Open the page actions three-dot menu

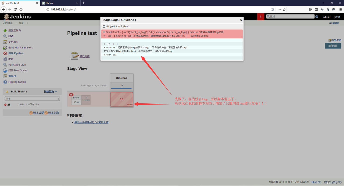point(279,9)
